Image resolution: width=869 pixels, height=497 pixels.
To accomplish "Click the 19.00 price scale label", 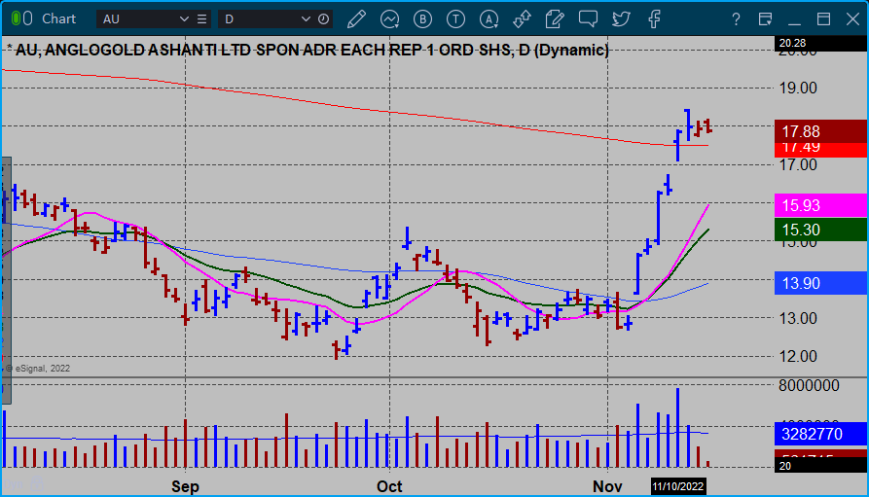I will tap(798, 89).
